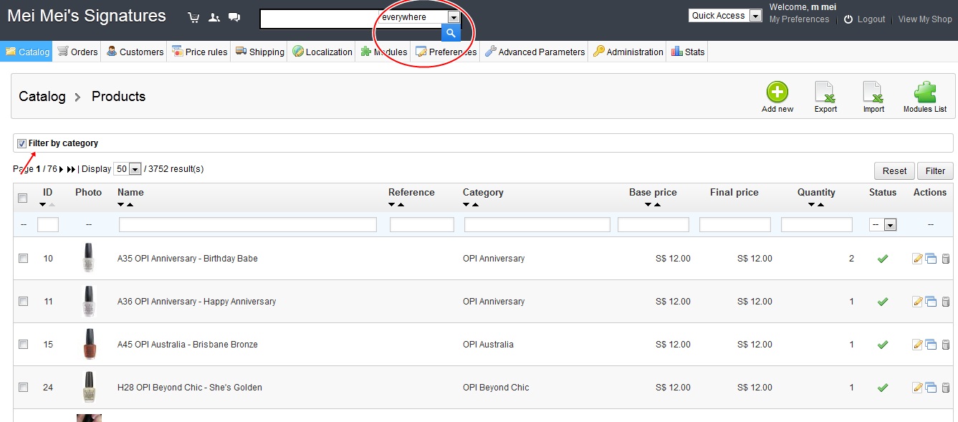The width and height of the screenshot is (958, 422).
Task: Click the Reset filter button
Action: (894, 171)
